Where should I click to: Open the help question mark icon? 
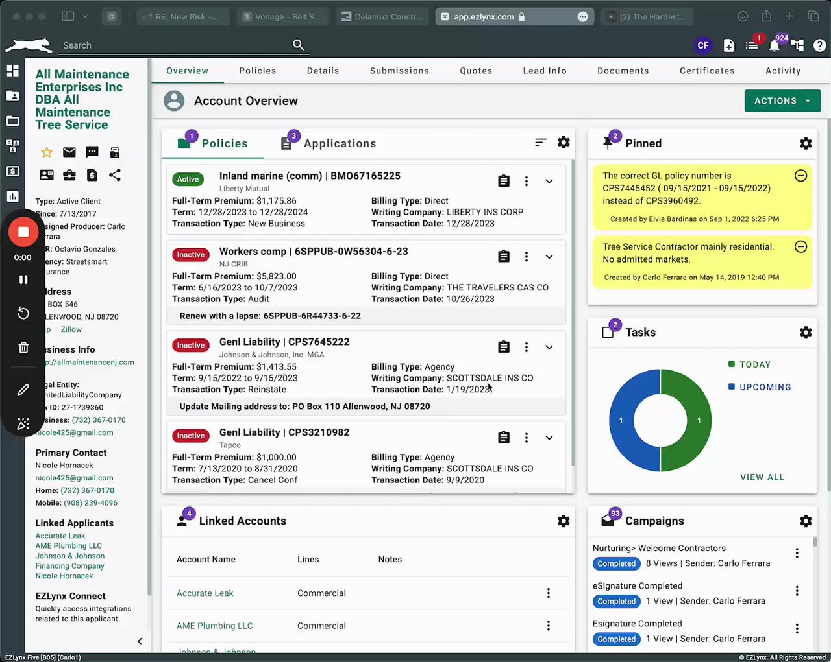pos(820,45)
